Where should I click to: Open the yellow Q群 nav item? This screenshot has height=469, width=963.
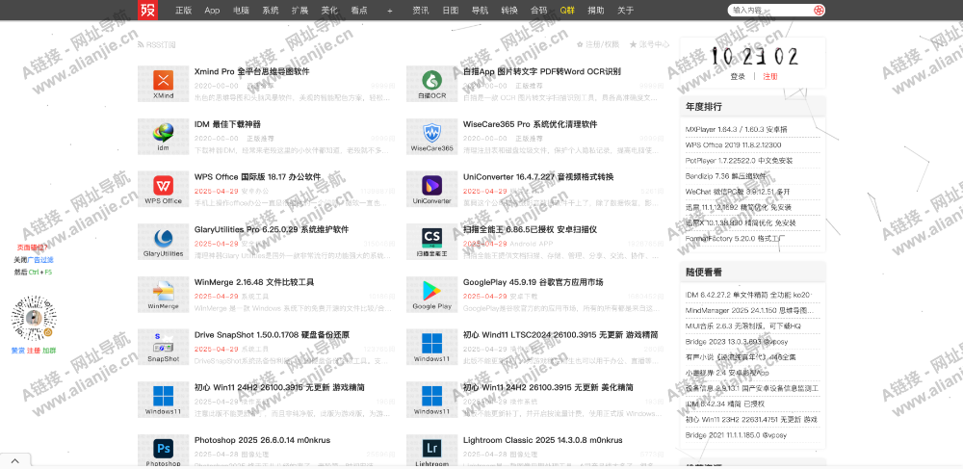click(567, 11)
